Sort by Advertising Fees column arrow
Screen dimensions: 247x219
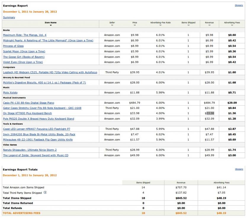[232, 25]
